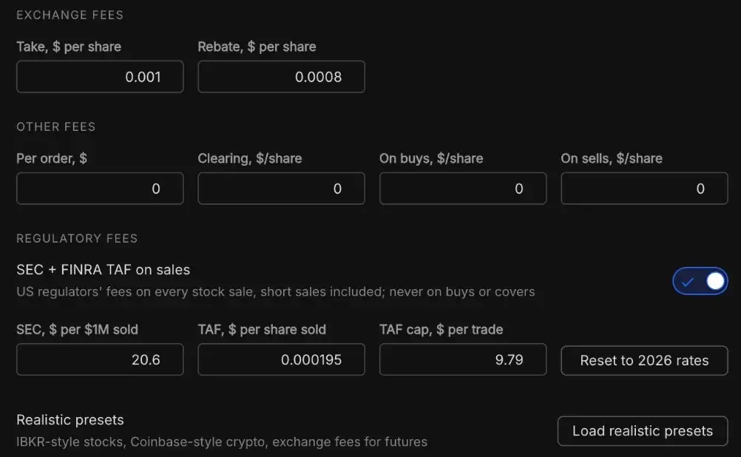Image resolution: width=741 pixels, height=457 pixels.
Task: Toggle SEC + FINRA TAF on sales switch
Action: (x=700, y=281)
